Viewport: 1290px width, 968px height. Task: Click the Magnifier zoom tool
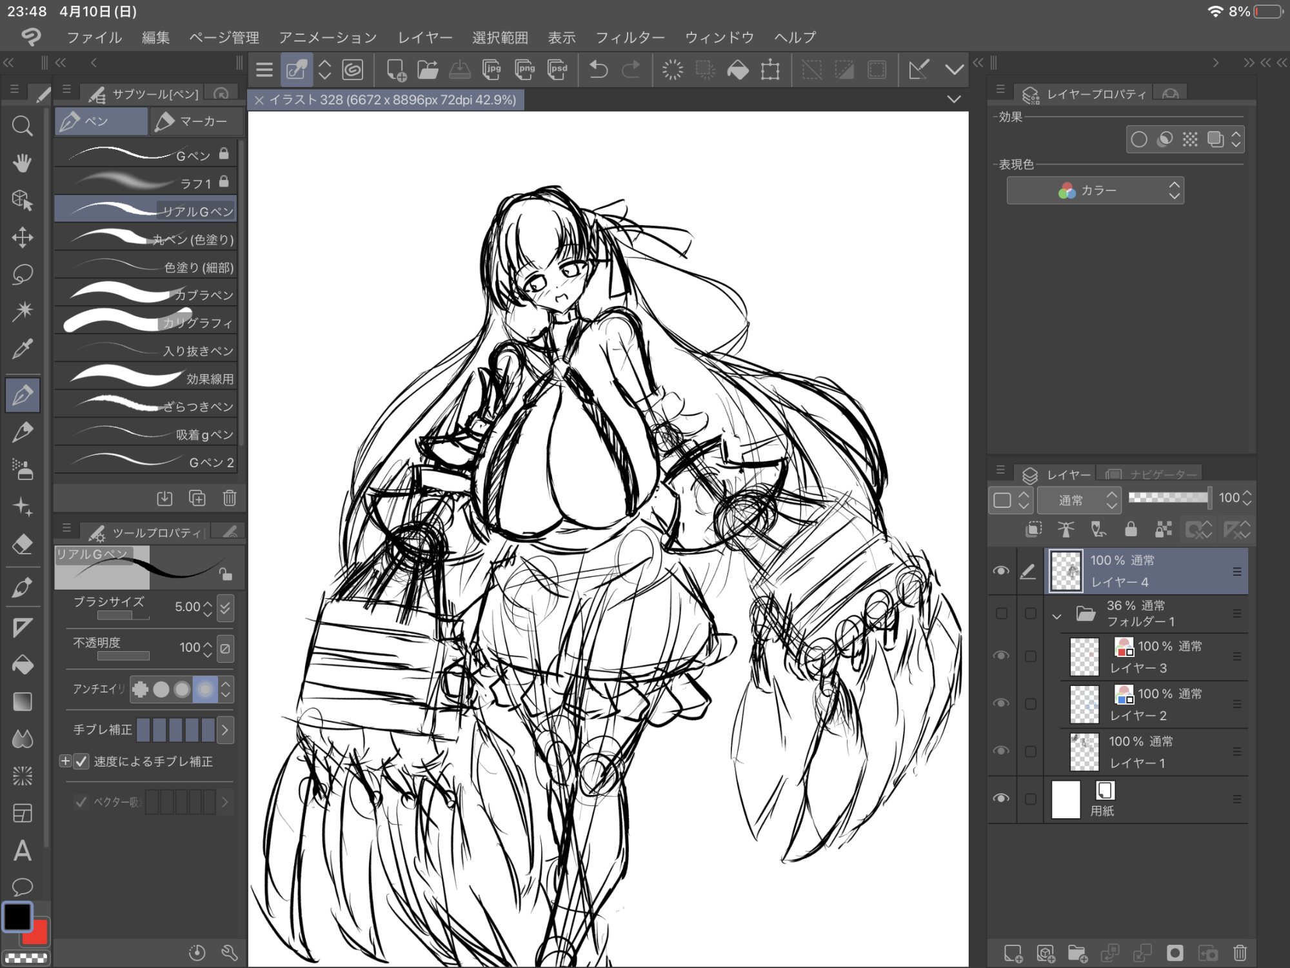(x=23, y=126)
